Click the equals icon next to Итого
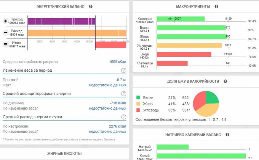This screenshot has width=259, height=160. (6, 44)
